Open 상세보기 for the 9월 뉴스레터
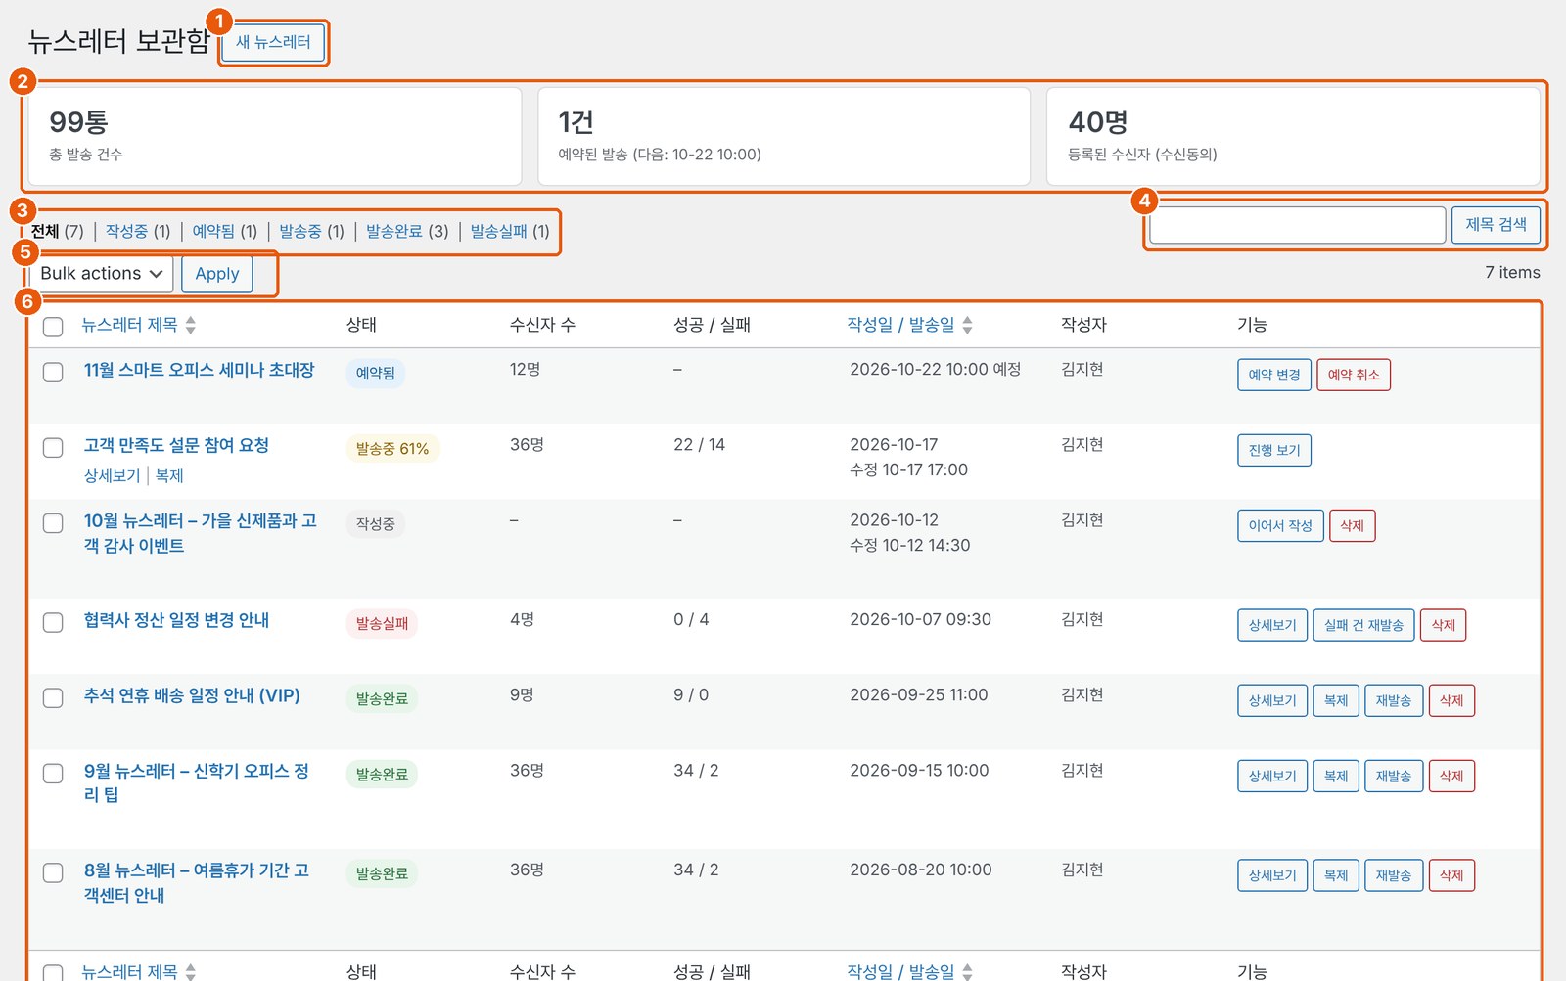The image size is (1566, 981). click(1271, 776)
